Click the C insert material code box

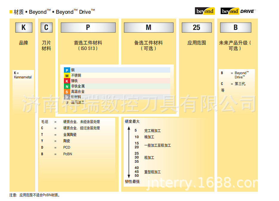[x=46, y=28]
